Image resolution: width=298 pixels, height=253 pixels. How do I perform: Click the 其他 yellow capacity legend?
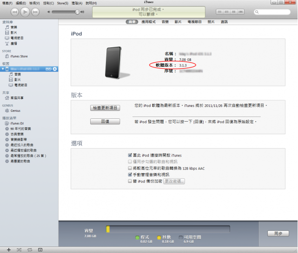coord(166,239)
